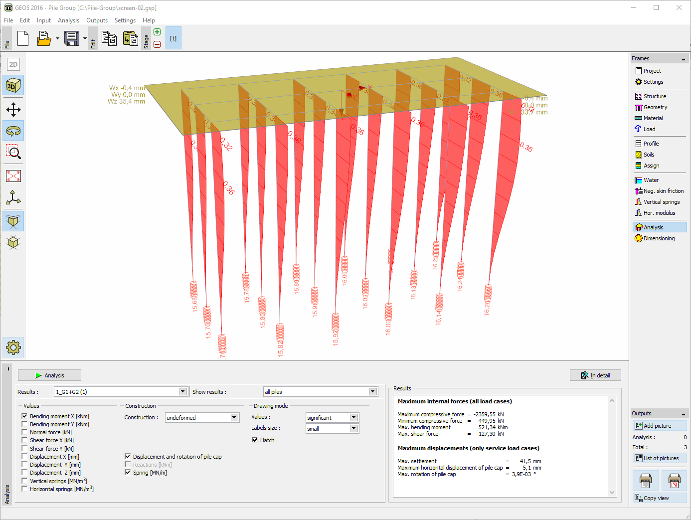Click the save file floppy disk icon
This screenshot has width=691, height=520.
(72, 39)
